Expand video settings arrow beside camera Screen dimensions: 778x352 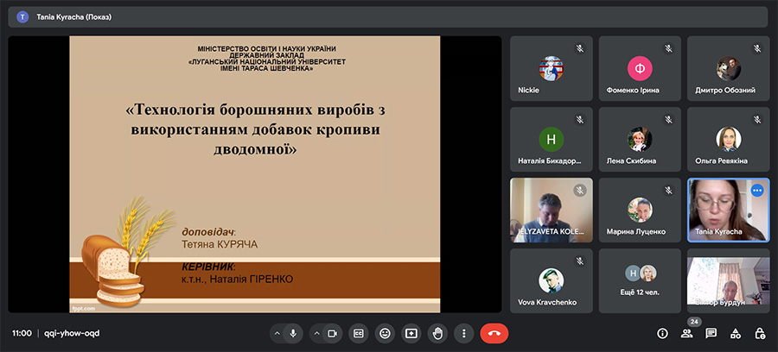(x=315, y=333)
